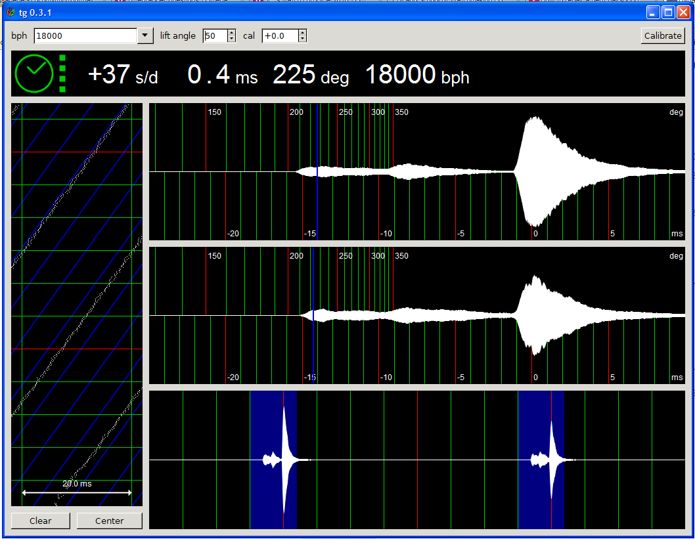Open the bph dropdown arrow
Image resolution: width=695 pixels, height=539 pixels.
pyautogui.click(x=145, y=36)
